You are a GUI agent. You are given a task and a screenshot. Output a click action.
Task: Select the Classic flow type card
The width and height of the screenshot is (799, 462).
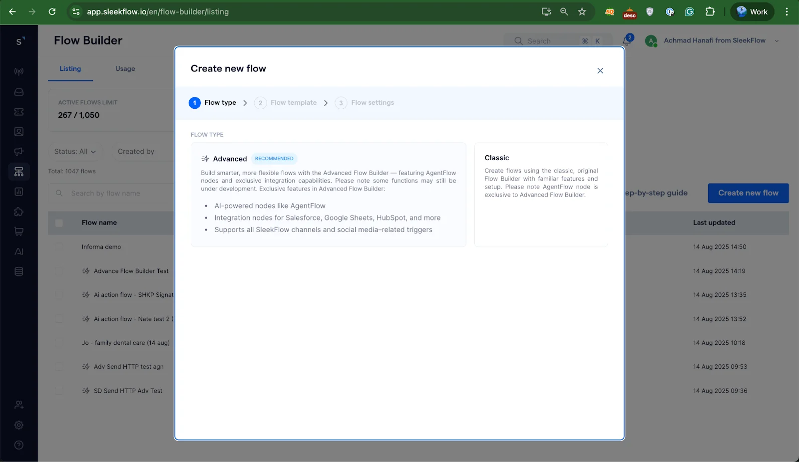pyautogui.click(x=541, y=195)
